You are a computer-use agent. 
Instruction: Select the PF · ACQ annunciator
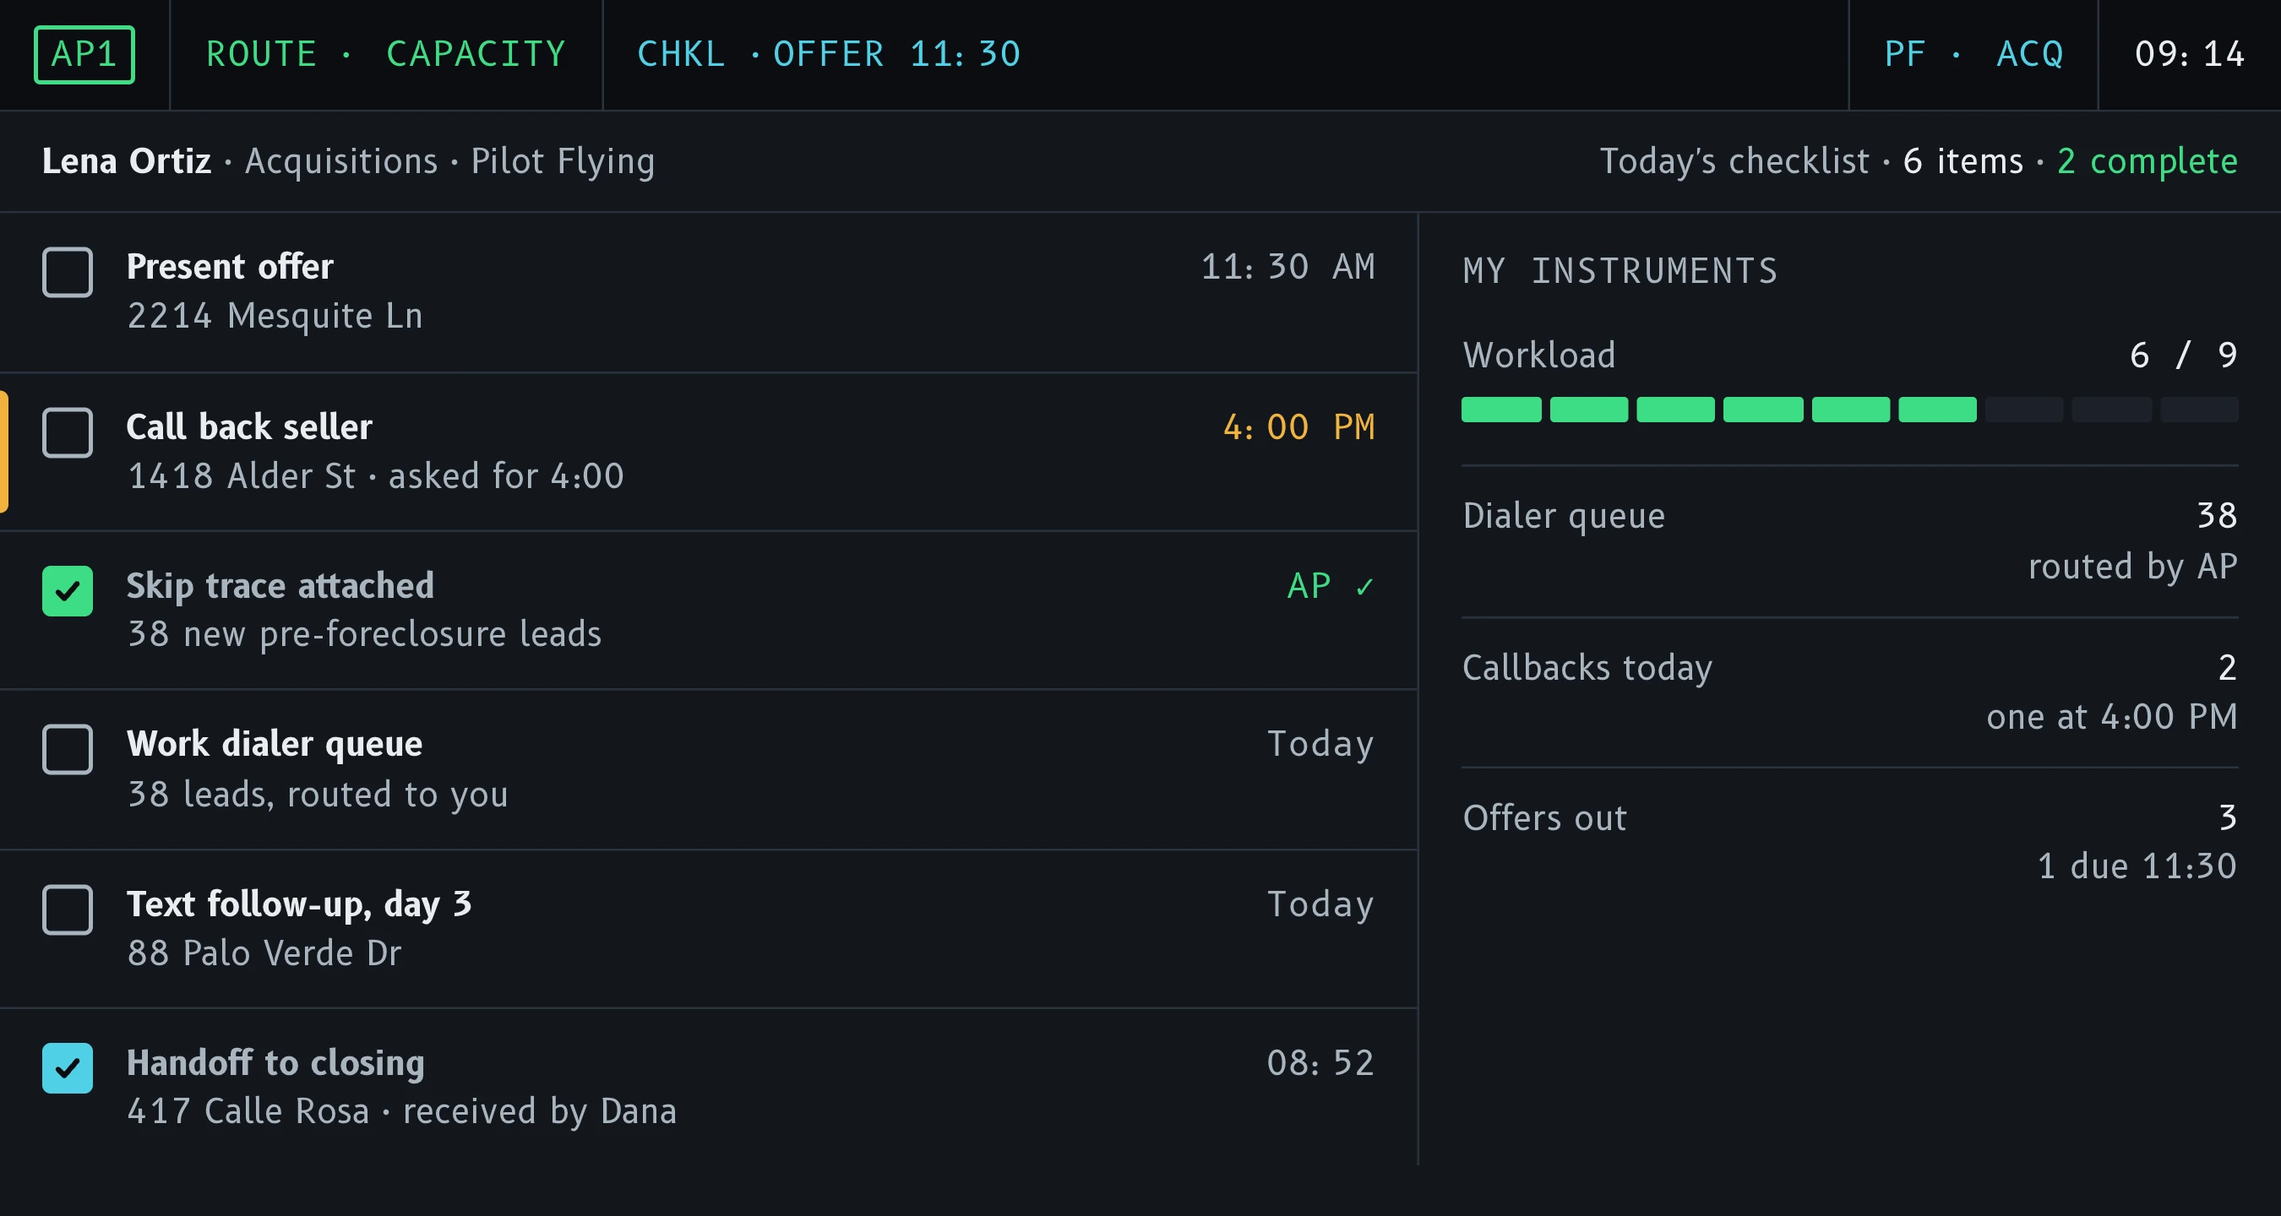(x=1973, y=54)
